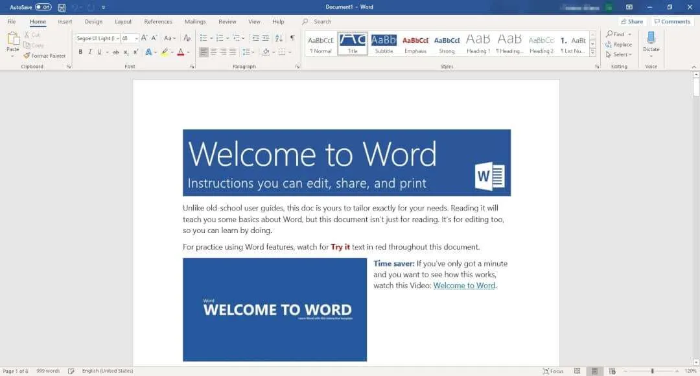700x376 pixels.
Task: Toggle Bold formatting
Action: (x=80, y=52)
